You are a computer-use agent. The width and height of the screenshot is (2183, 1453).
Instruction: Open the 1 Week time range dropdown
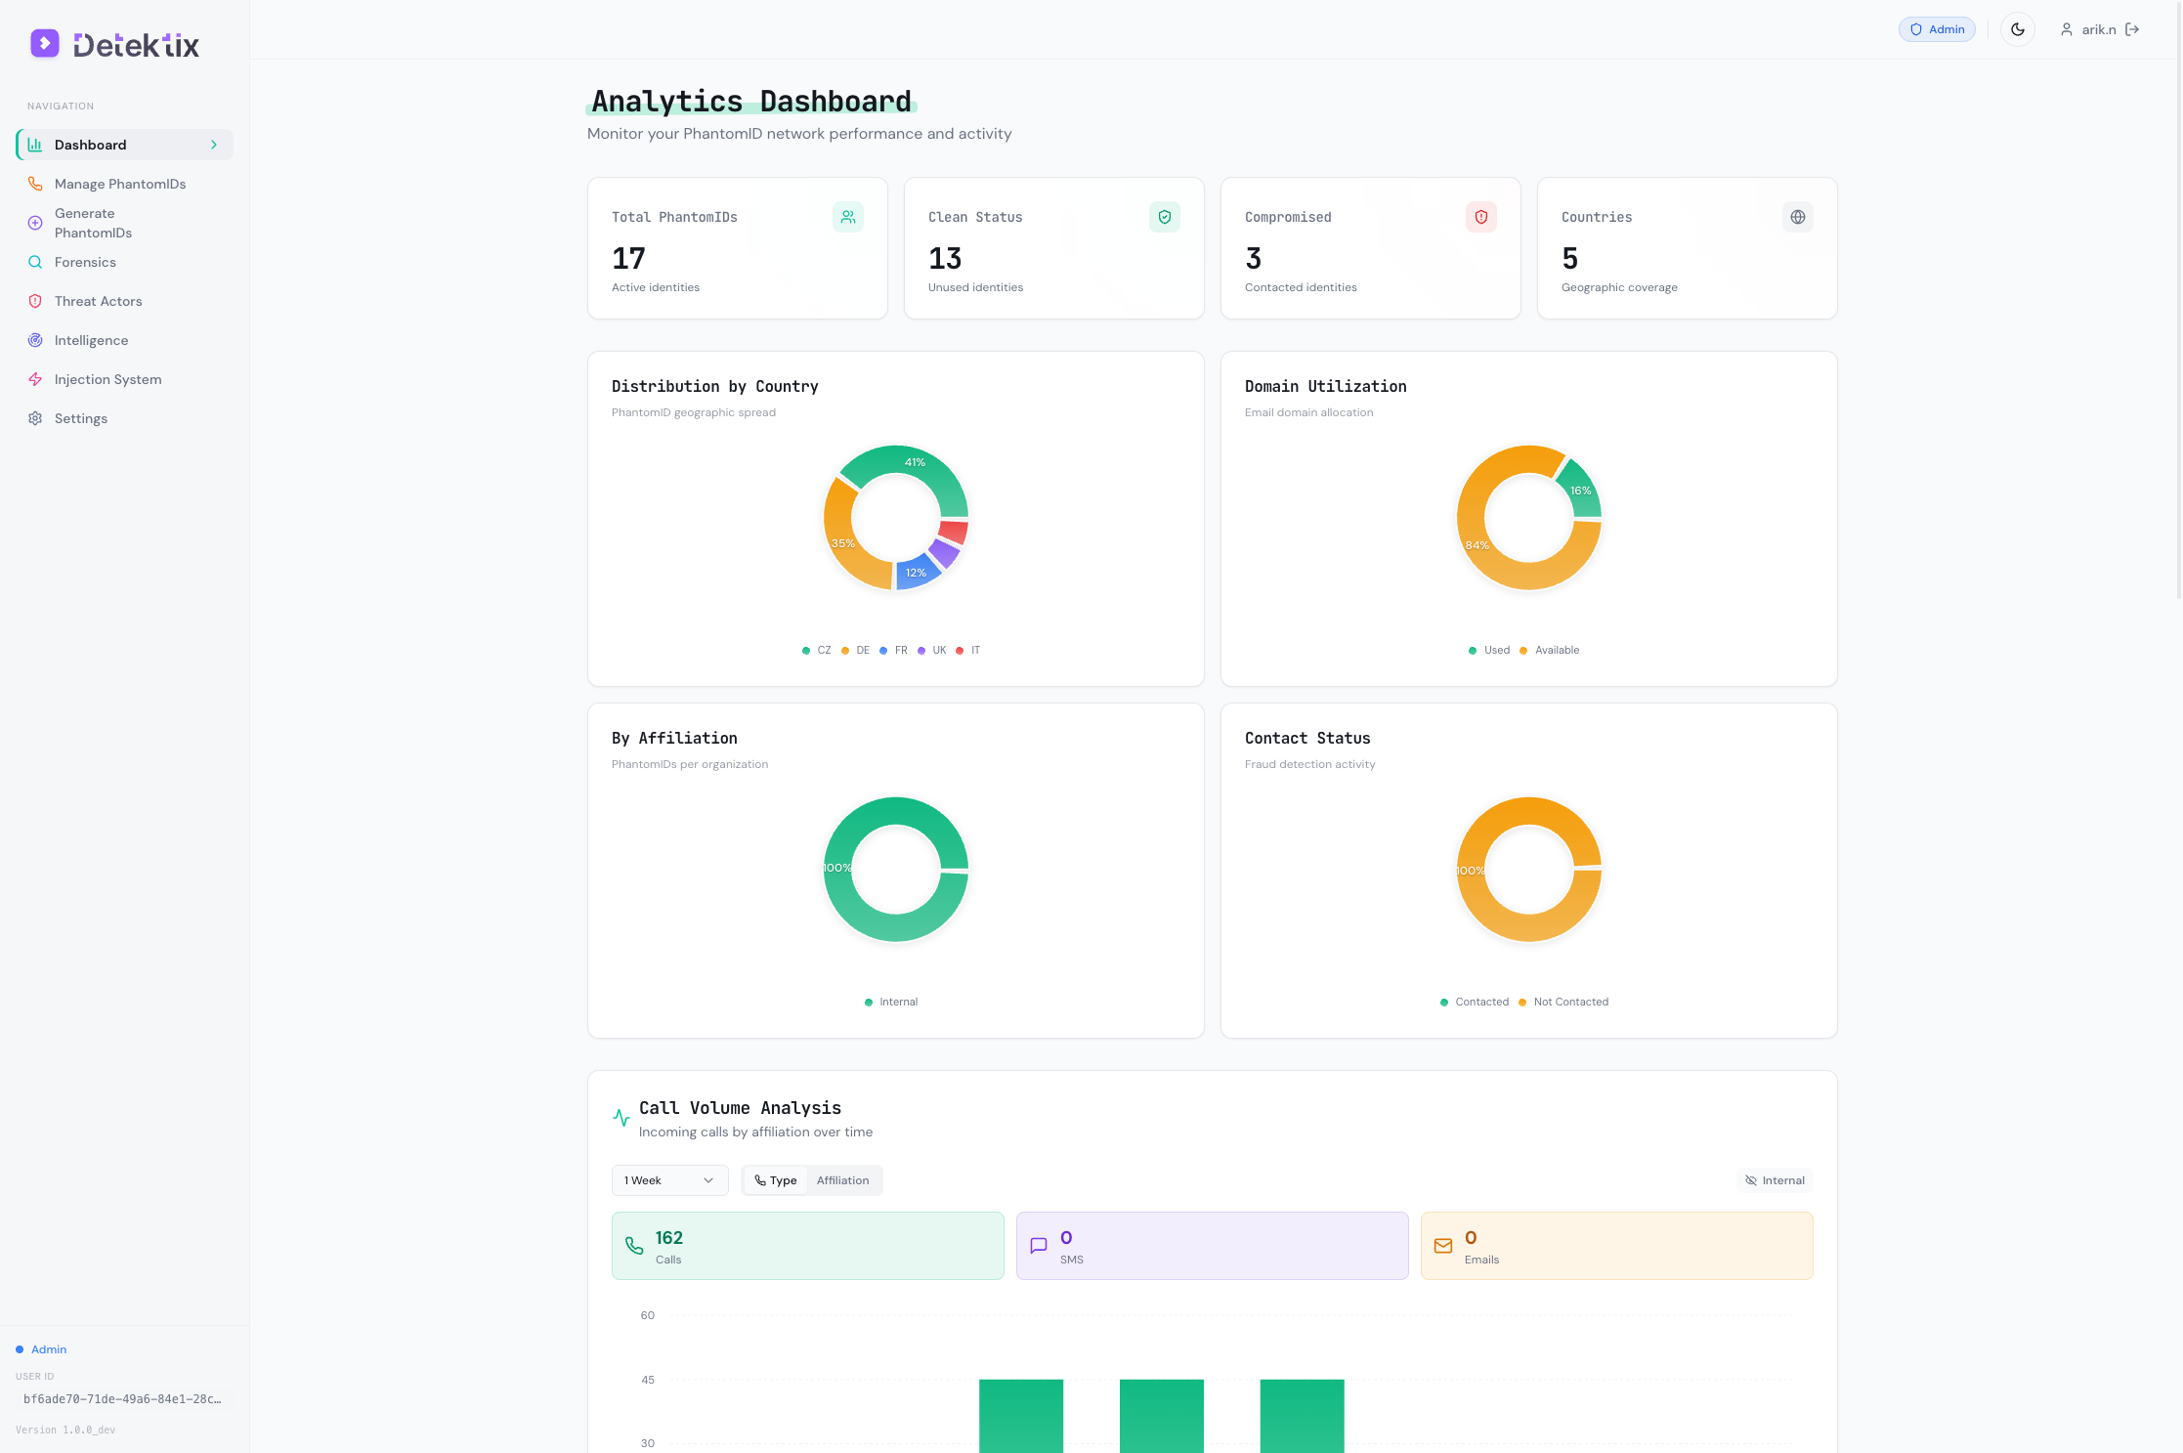coord(669,1180)
